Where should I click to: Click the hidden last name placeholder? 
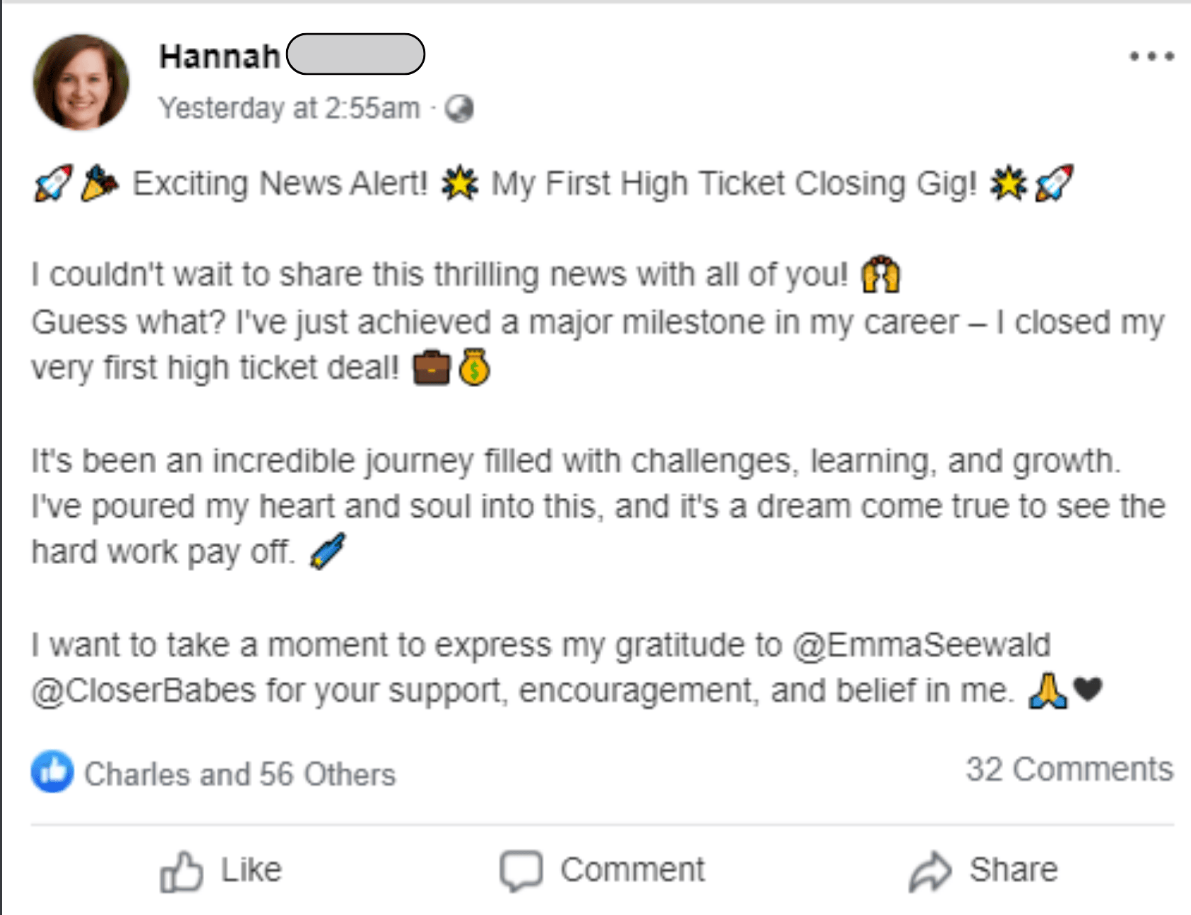click(x=357, y=55)
